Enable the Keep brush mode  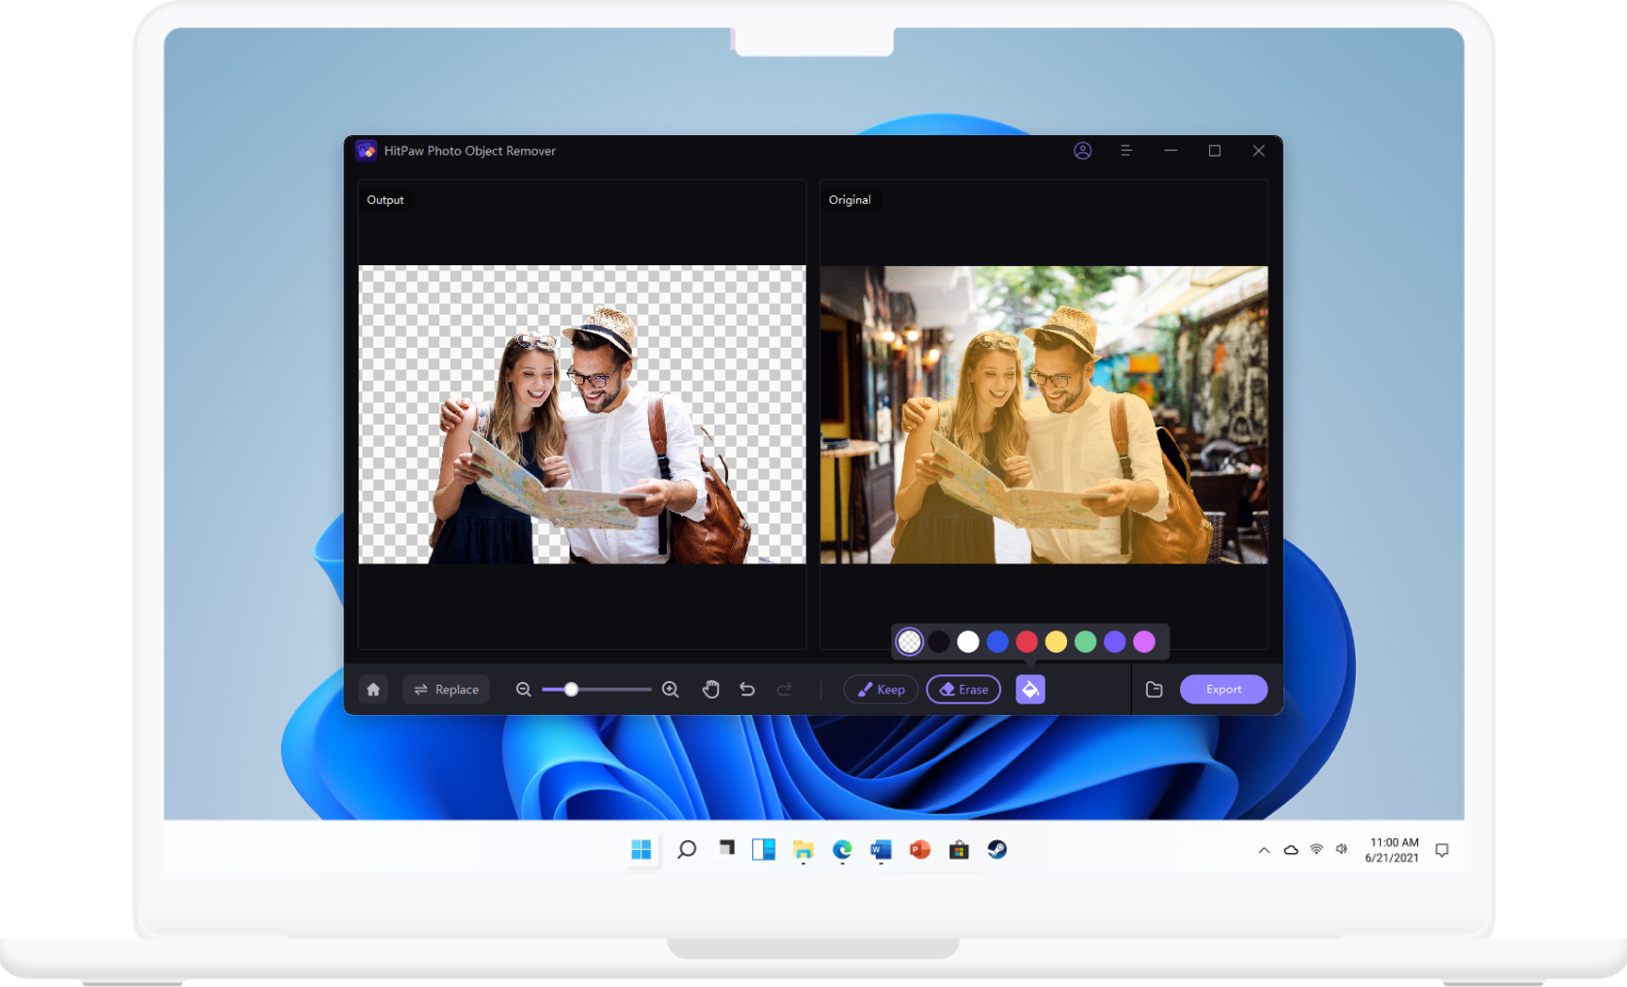coord(881,689)
